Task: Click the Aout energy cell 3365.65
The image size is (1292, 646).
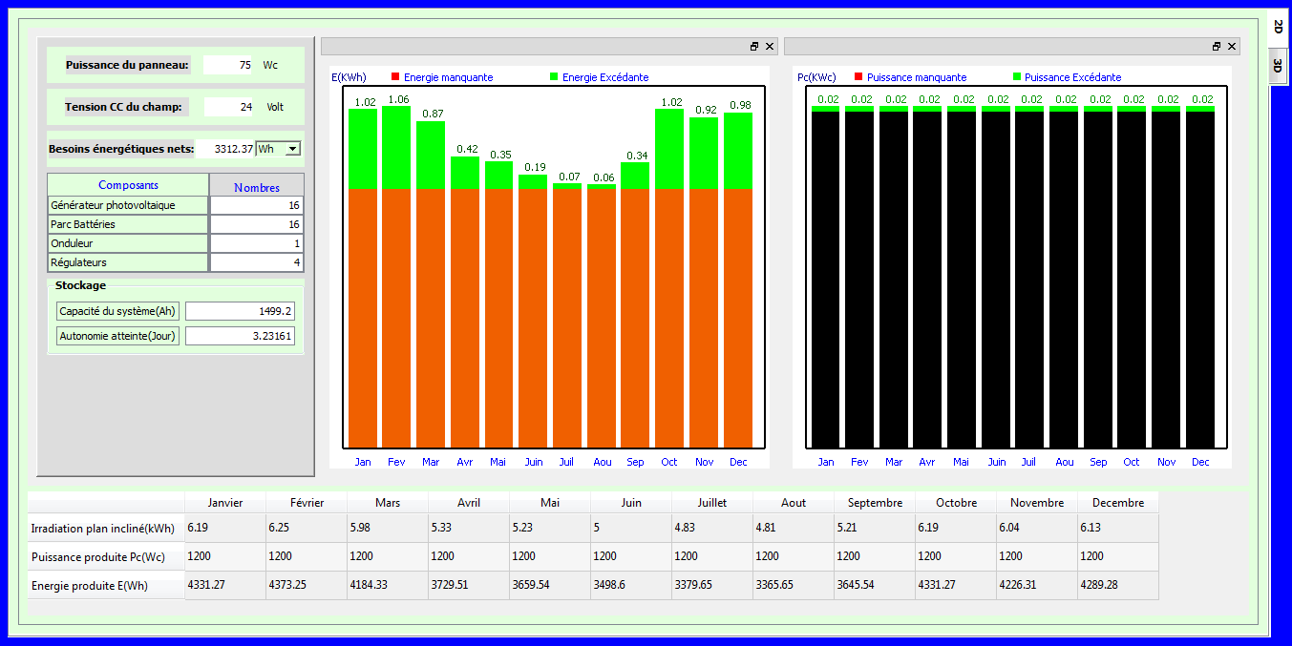Action: click(794, 585)
